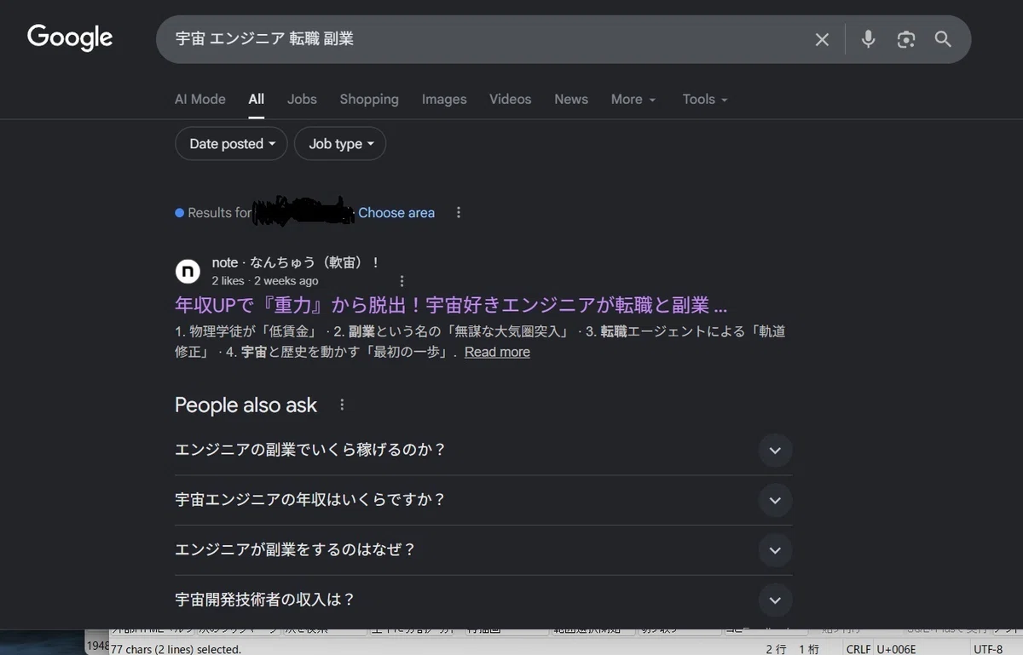
Task: Click the Google logo
Action: coord(70,38)
